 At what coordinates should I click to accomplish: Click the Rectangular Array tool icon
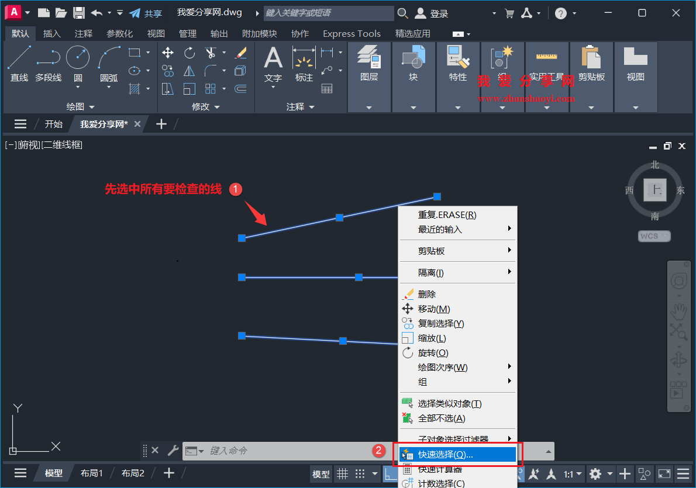(211, 89)
